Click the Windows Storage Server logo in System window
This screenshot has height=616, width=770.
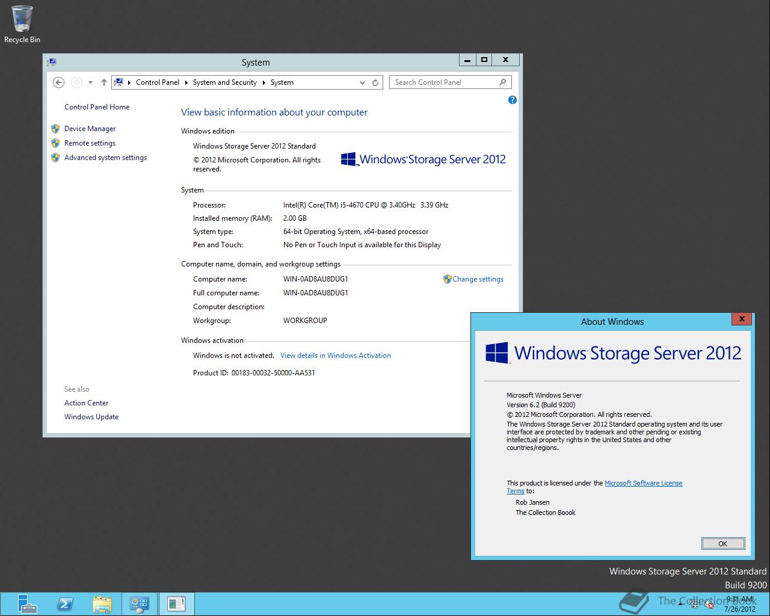pos(423,159)
